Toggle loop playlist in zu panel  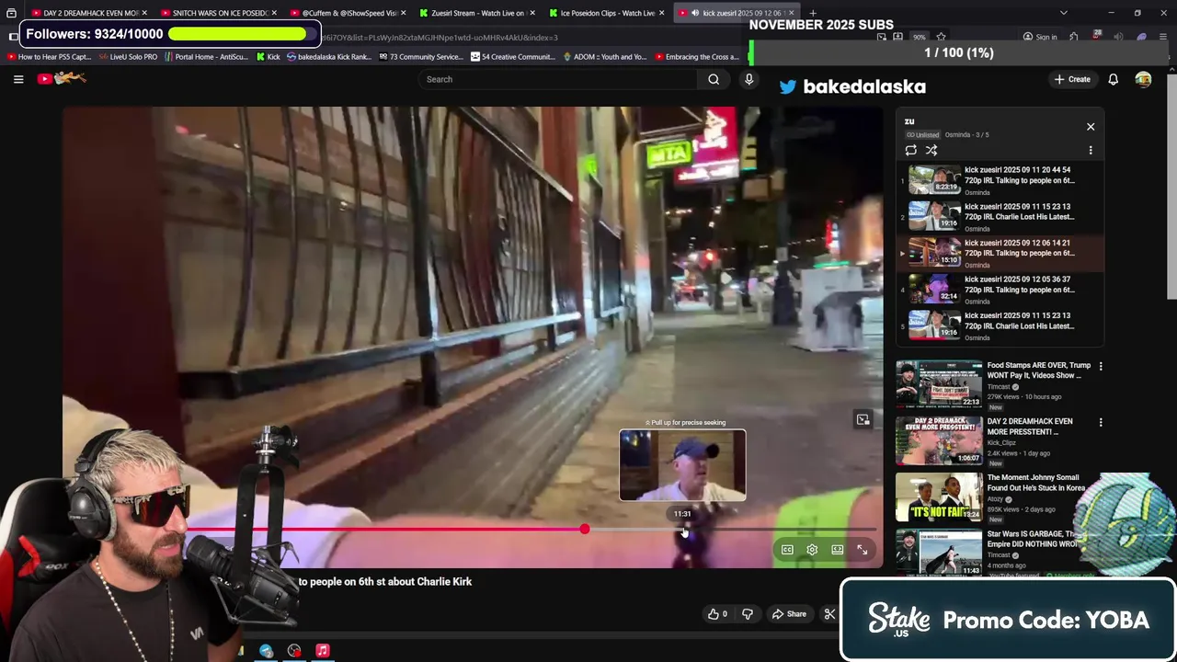click(910, 150)
